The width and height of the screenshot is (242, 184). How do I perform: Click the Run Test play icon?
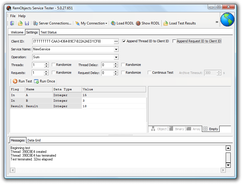point(15,81)
